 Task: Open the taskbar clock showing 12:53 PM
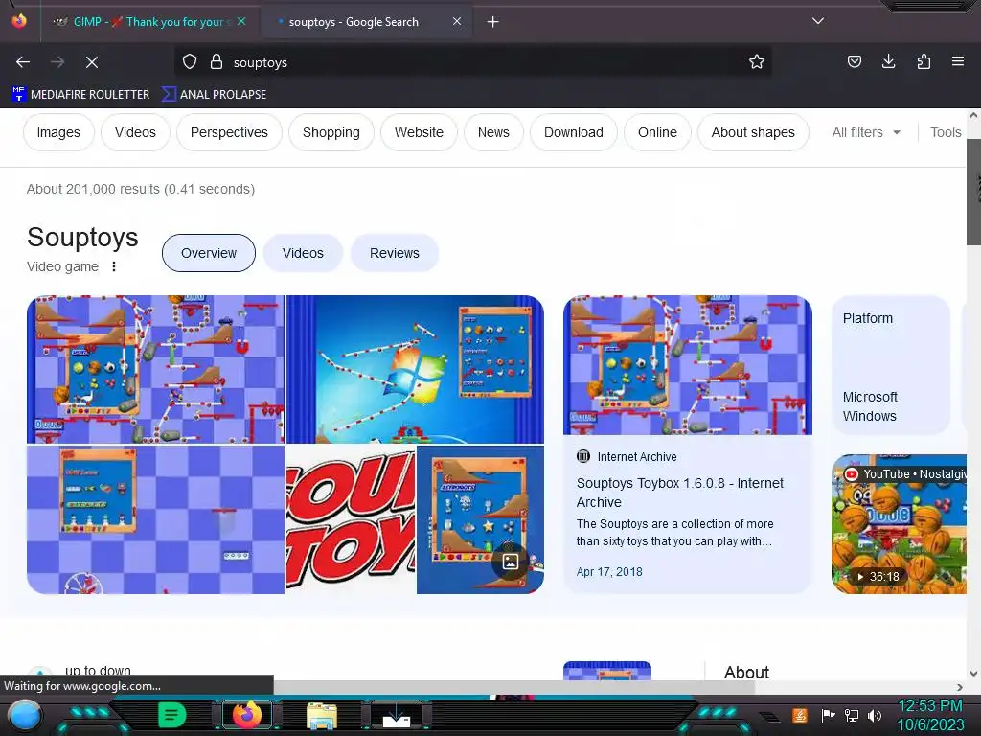(x=930, y=715)
